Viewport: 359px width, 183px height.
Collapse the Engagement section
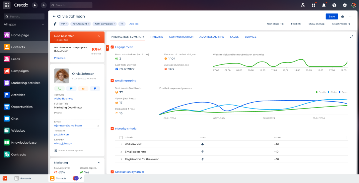click(112, 47)
